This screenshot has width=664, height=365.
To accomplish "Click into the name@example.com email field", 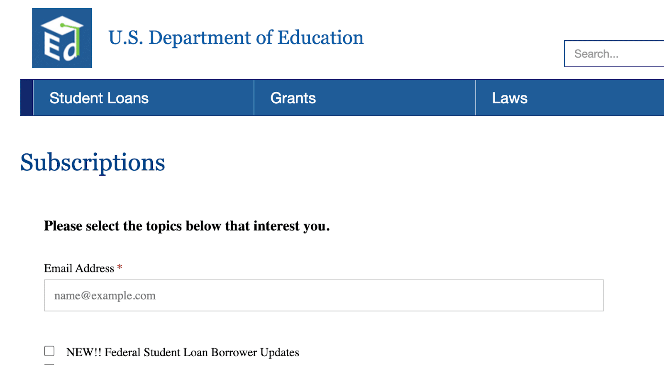I will click(x=324, y=295).
